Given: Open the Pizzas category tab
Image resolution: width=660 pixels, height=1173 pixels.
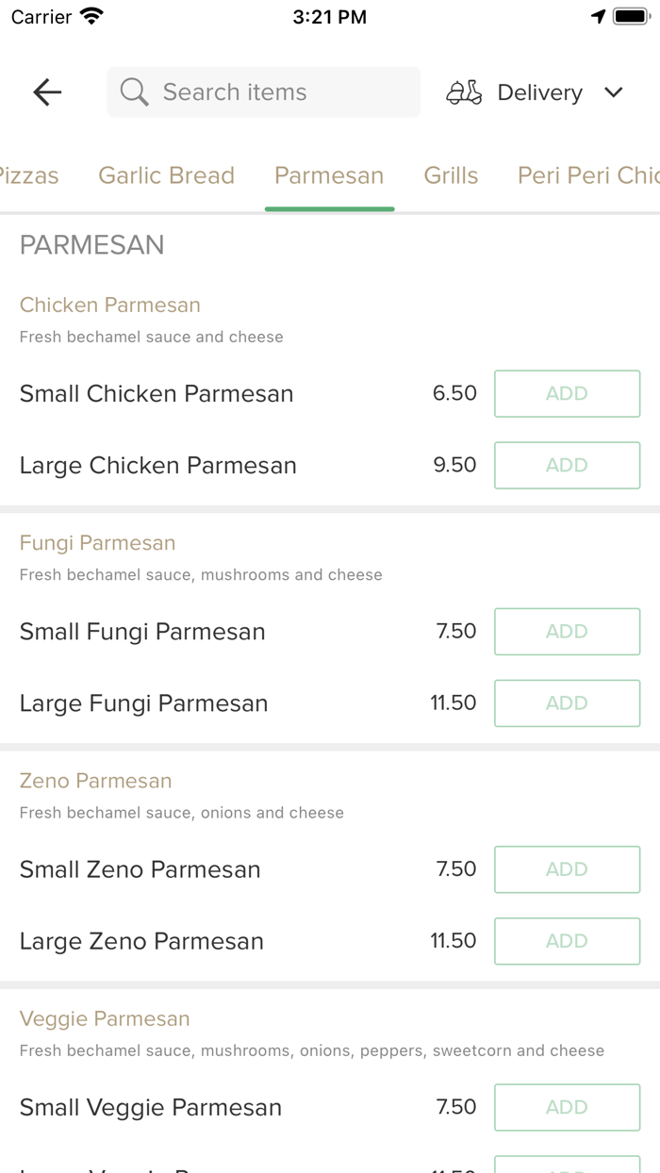Looking at the screenshot, I should click(x=28, y=175).
